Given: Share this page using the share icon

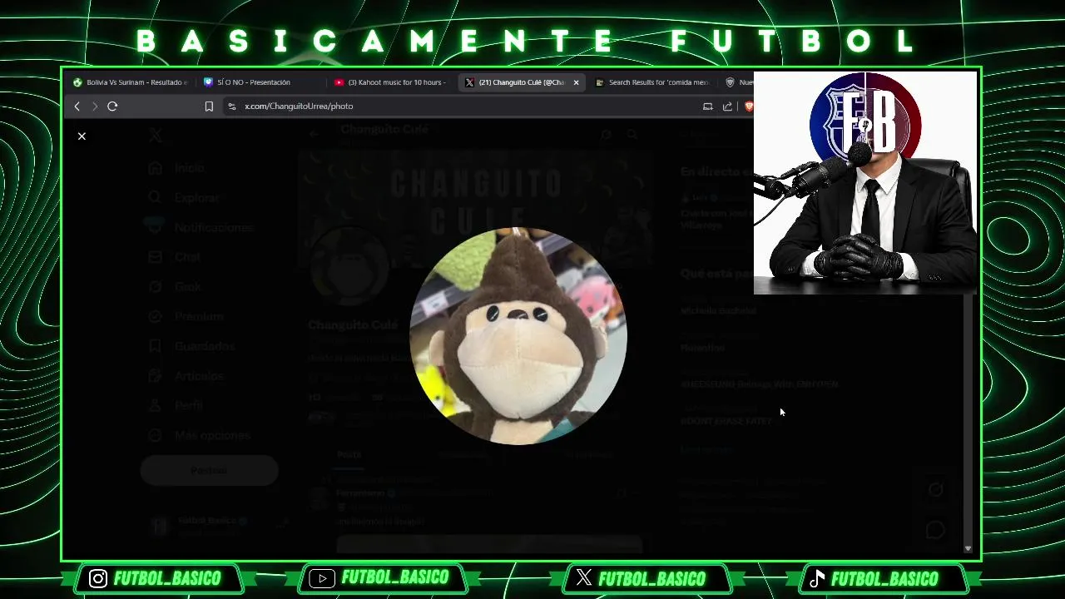Looking at the screenshot, I should 727,106.
